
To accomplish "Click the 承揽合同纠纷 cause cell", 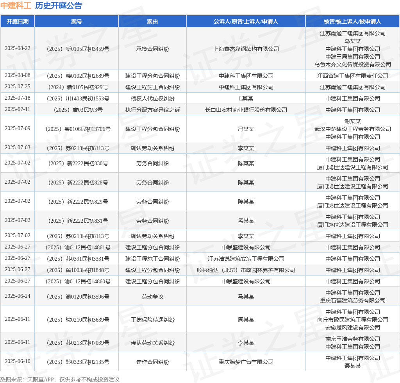I will click(153, 49).
